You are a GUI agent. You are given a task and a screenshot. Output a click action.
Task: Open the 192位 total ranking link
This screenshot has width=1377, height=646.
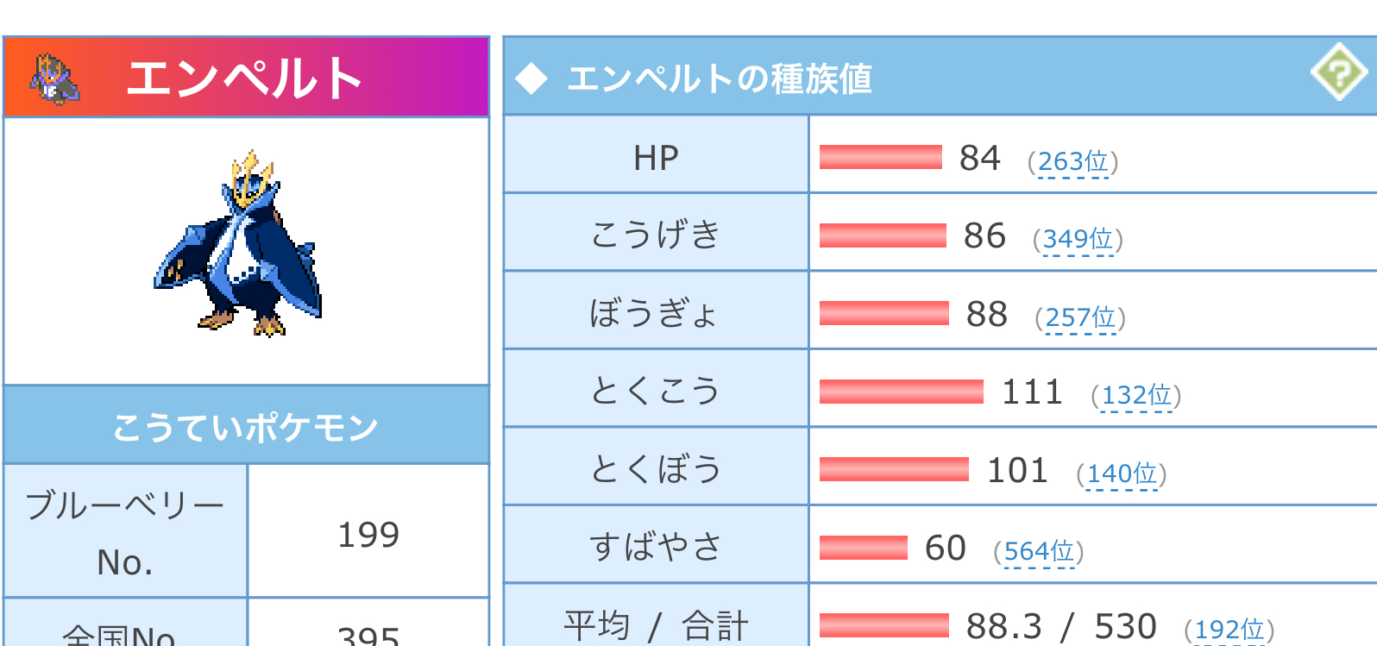click(x=1229, y=630)
